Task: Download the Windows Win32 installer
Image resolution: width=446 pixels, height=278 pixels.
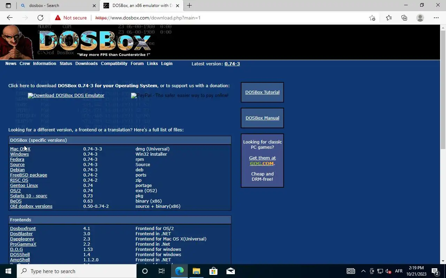Action: [x=20, y=154]
